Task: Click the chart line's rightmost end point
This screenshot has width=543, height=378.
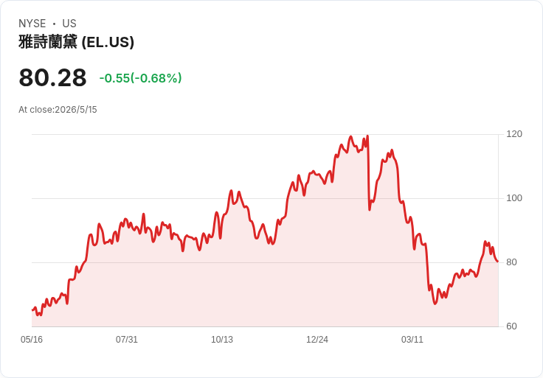Action: click(x=498, y=262)
